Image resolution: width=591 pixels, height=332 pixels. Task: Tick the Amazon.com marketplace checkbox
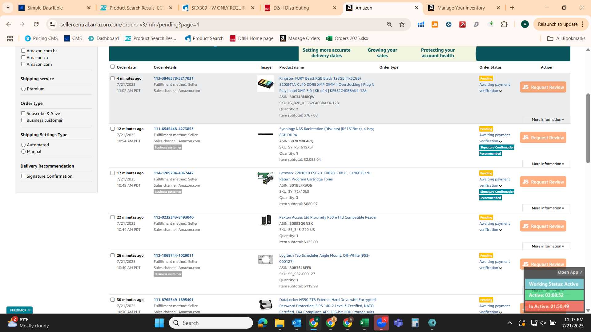tap(23, 64)
